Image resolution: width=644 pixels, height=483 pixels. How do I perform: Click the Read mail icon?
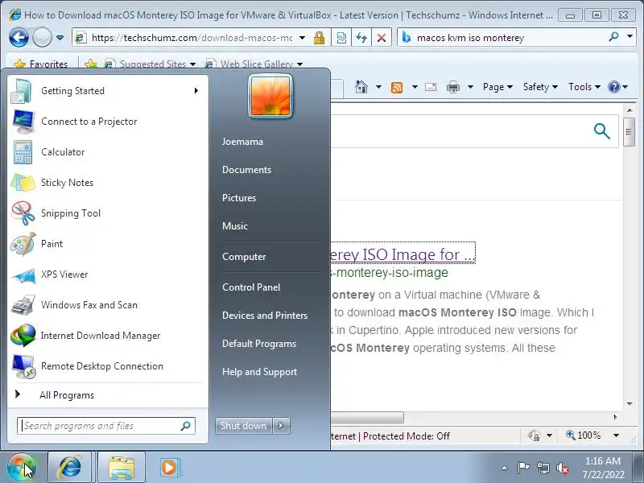coord(431,87)
